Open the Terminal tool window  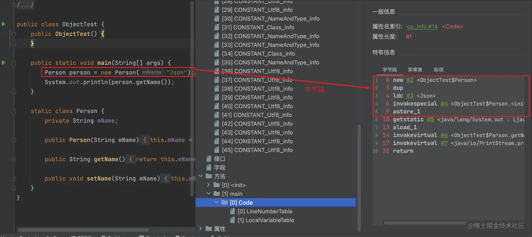click(x=153, y=236)
